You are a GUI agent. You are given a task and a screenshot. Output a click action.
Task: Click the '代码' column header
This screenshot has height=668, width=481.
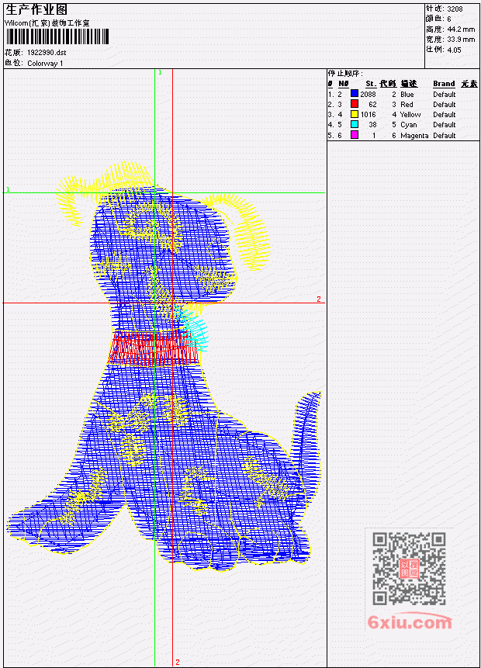click(388, 84)
